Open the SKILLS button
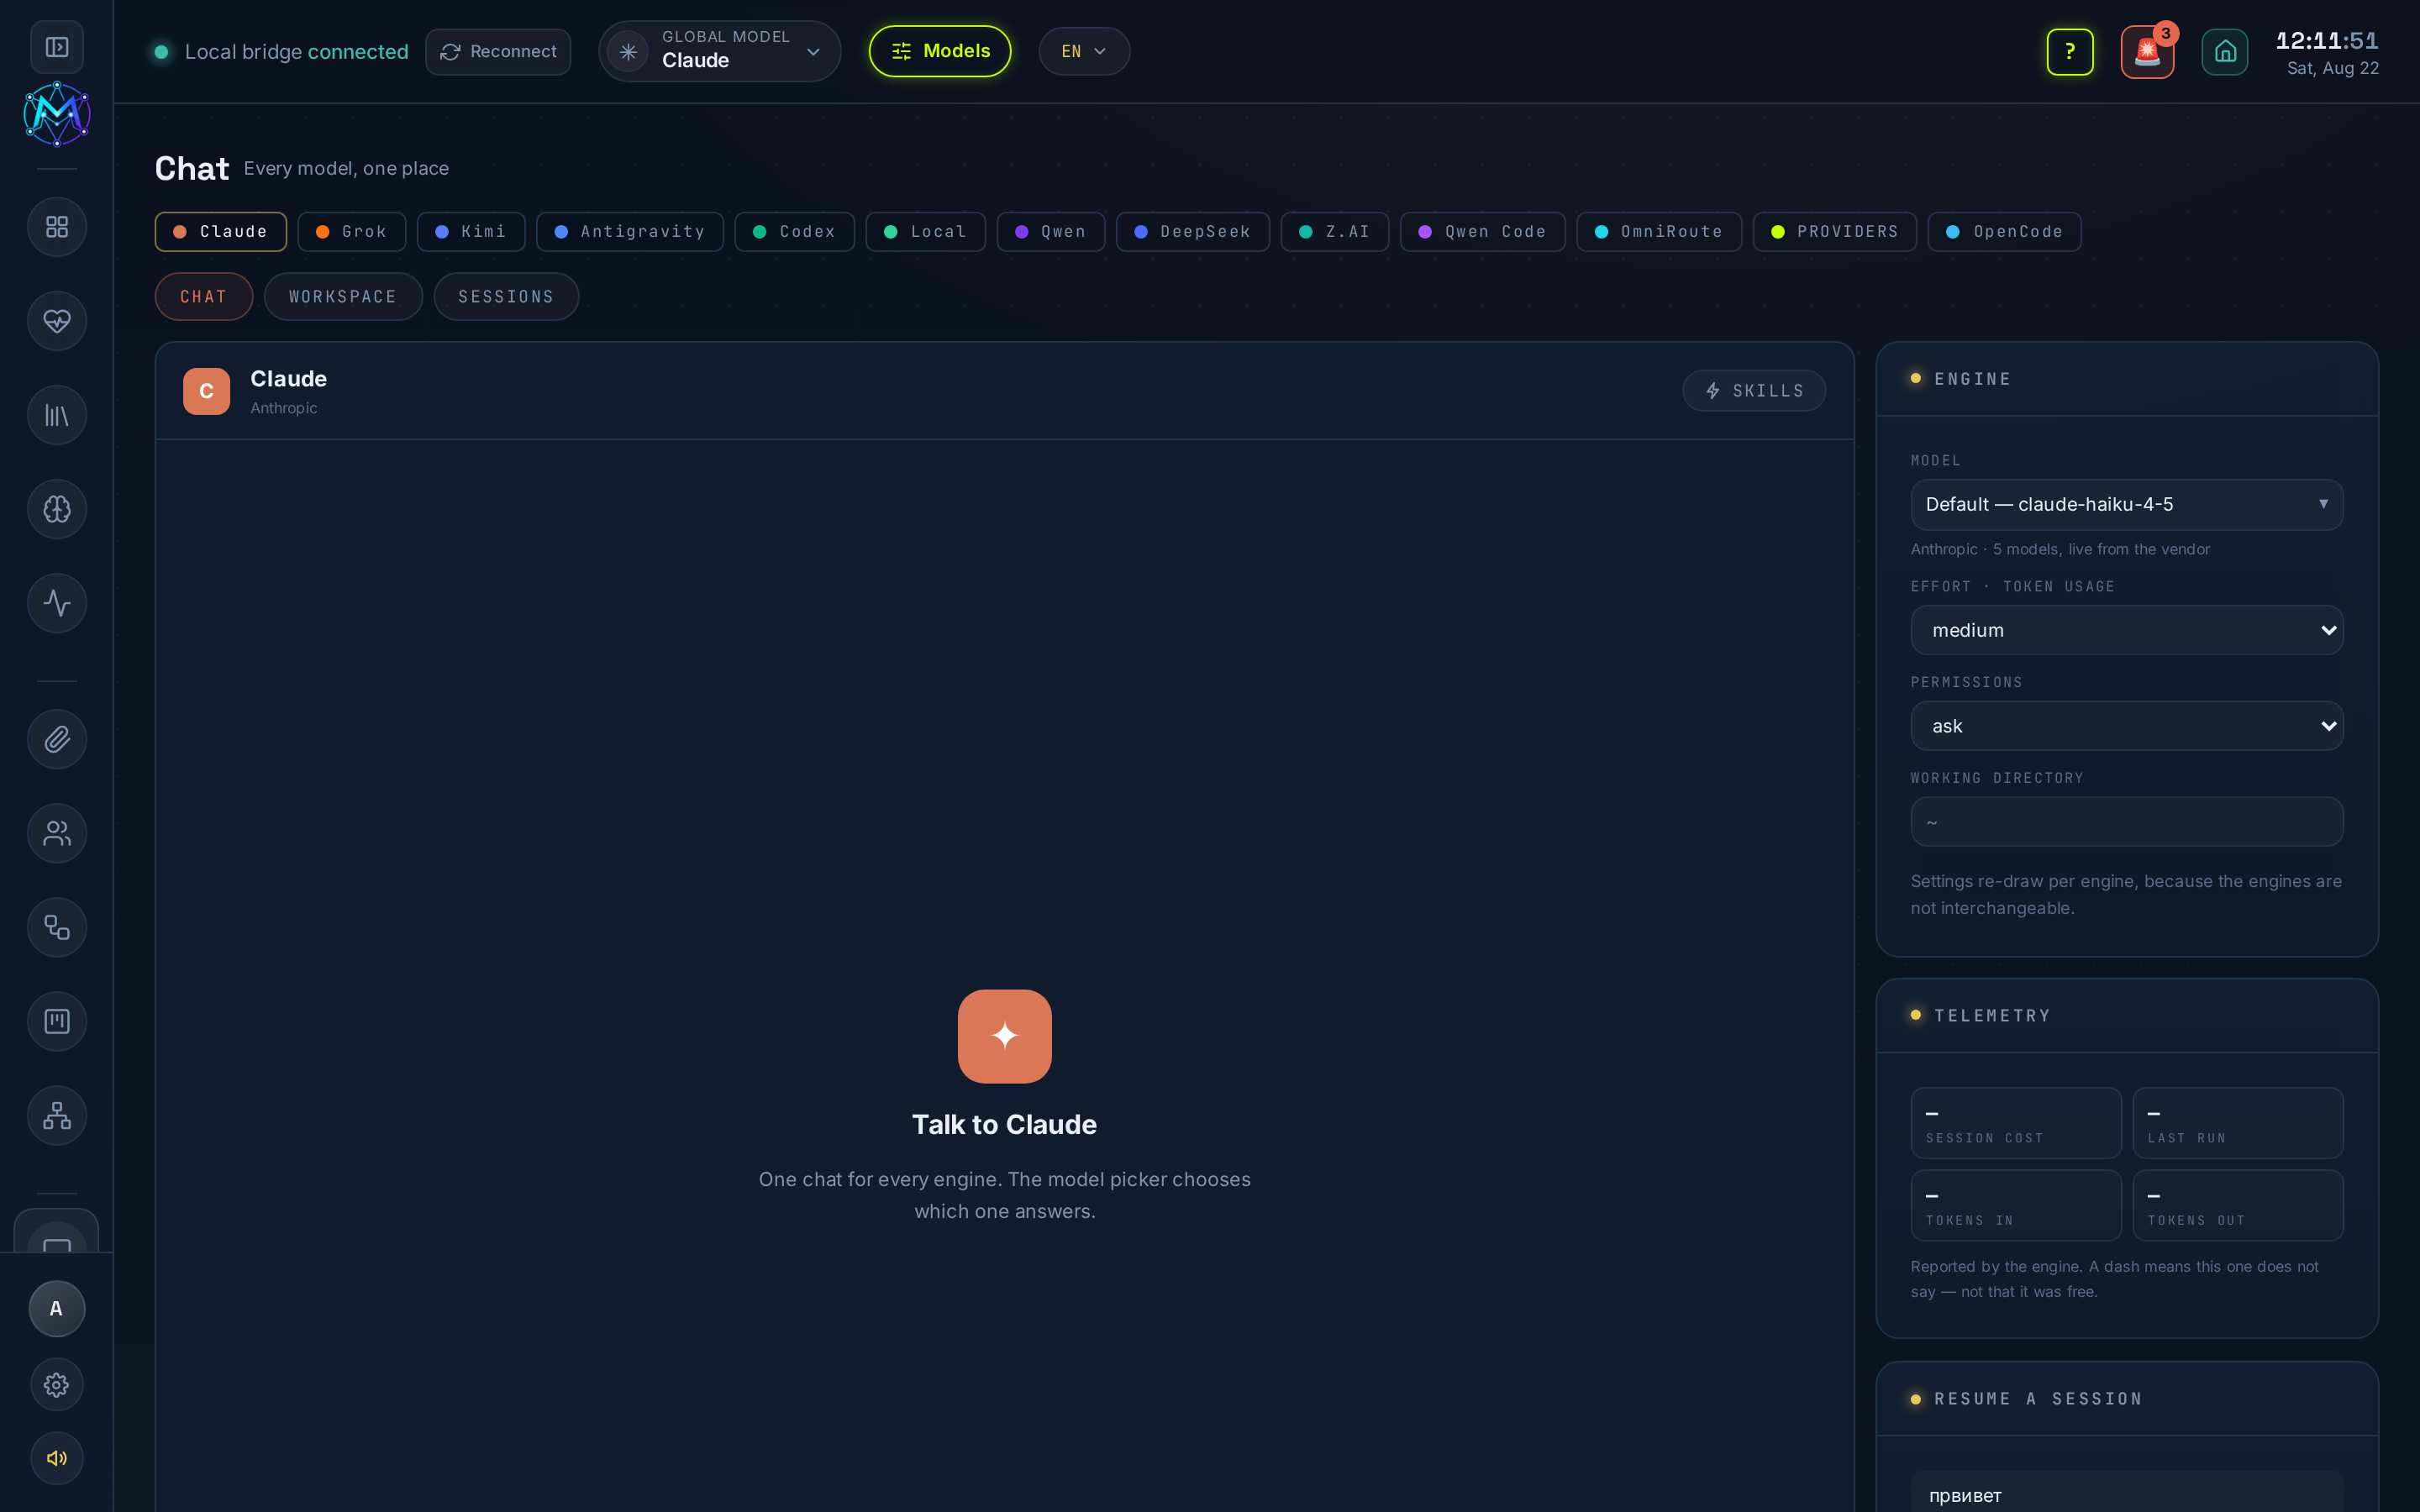 click(x=1754, y=390)
